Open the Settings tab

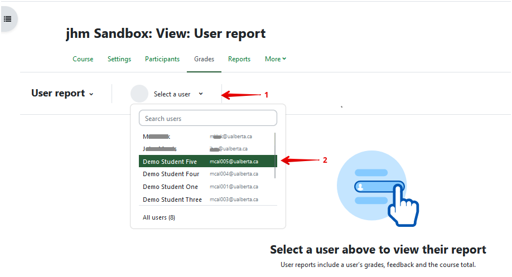click(119, 59)
